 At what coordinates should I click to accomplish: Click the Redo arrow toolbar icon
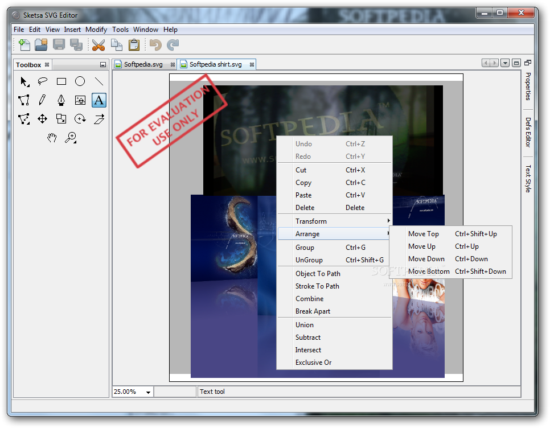click(x=173, y=45)
